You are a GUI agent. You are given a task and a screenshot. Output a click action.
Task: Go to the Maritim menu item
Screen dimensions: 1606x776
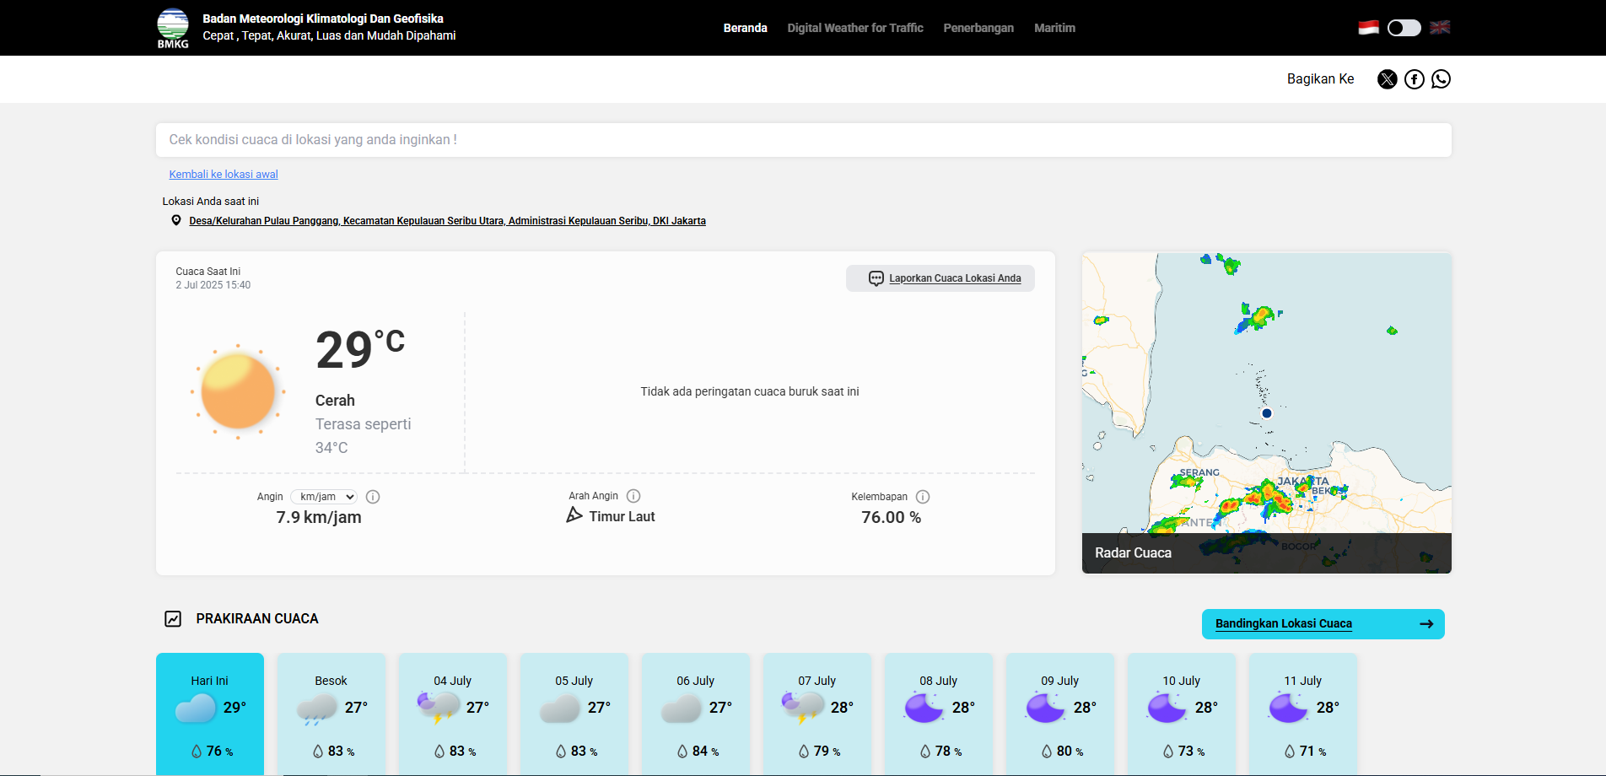point(1054,28)
